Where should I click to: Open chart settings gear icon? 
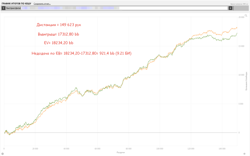2,154
